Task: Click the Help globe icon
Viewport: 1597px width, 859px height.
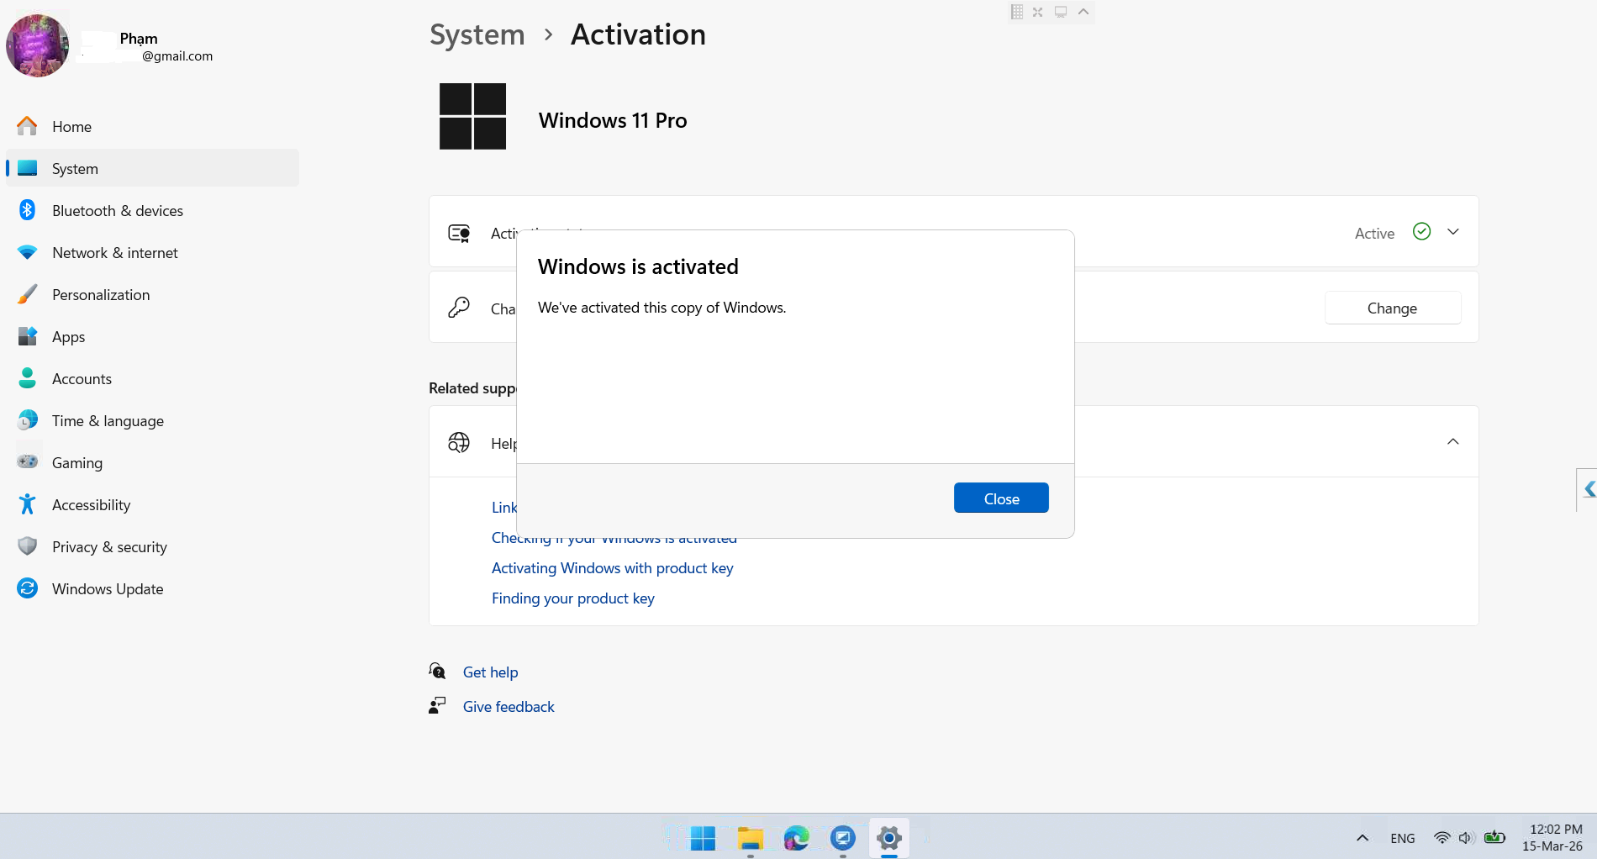Action: click(x=459, y=442)
